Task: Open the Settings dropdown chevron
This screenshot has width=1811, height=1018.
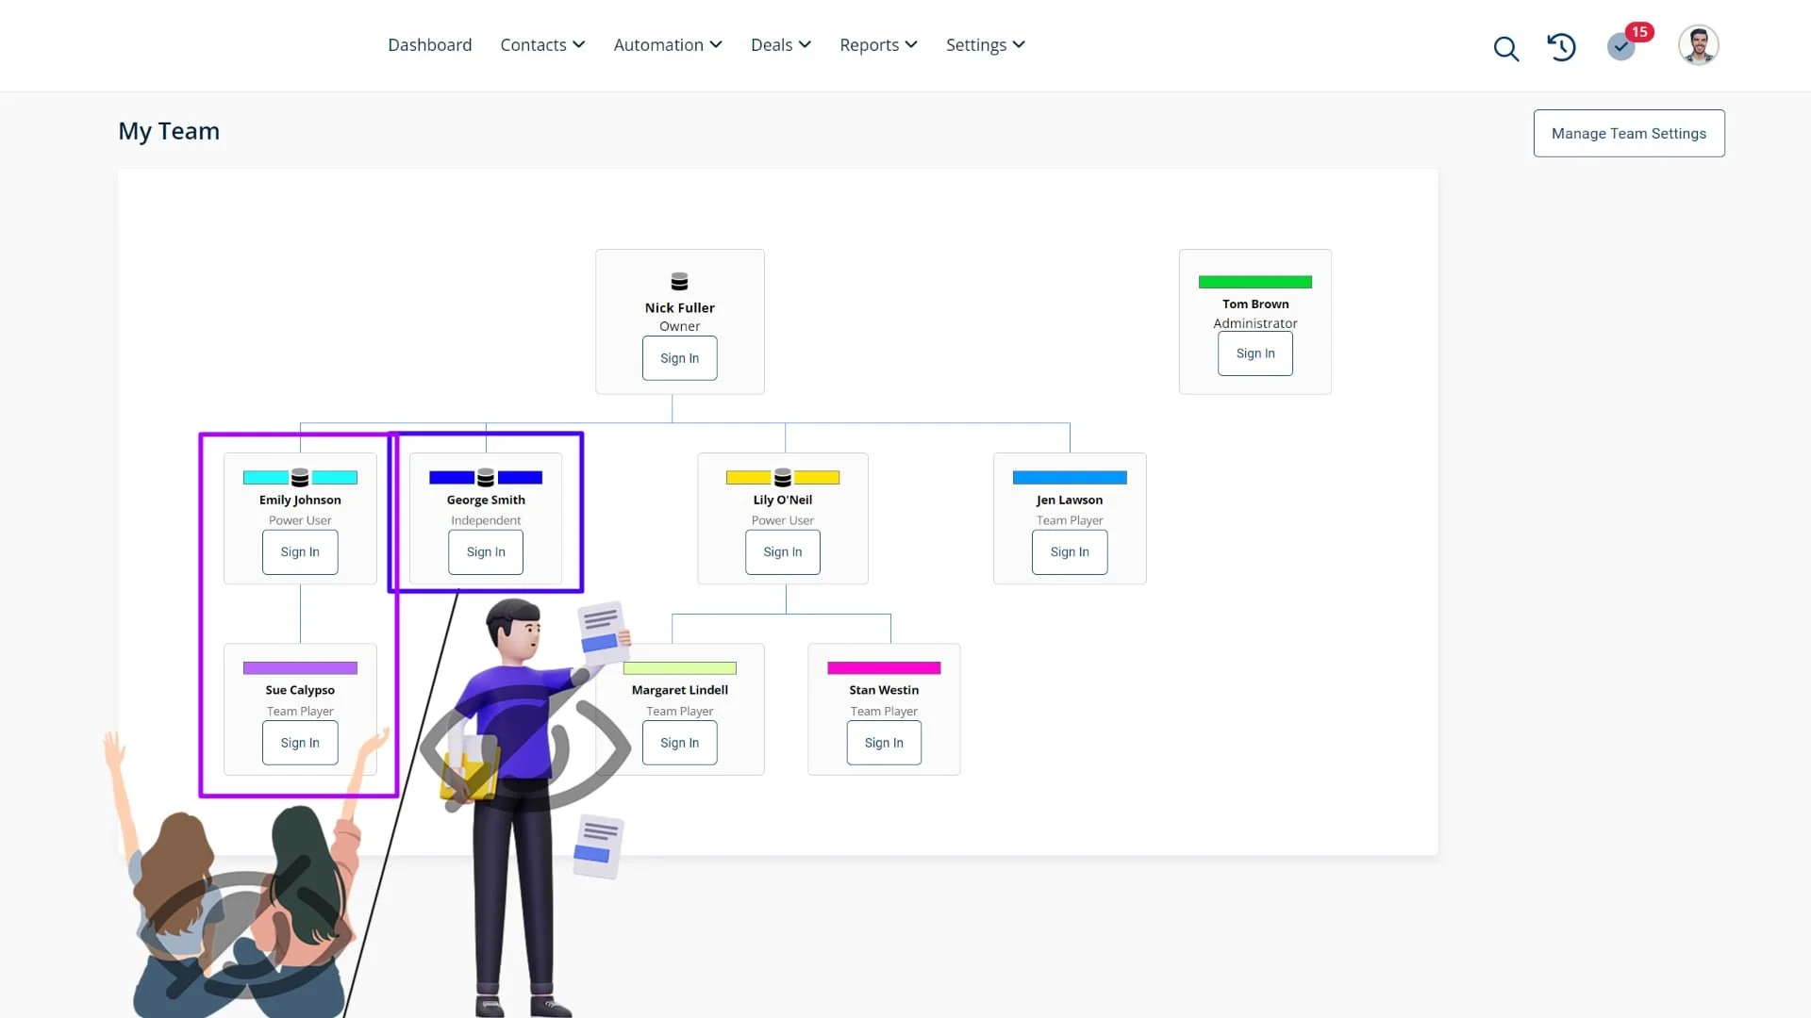Action: 1019,44
